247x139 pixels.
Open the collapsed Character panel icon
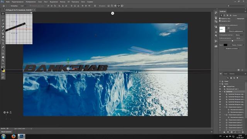click(216, 32)
